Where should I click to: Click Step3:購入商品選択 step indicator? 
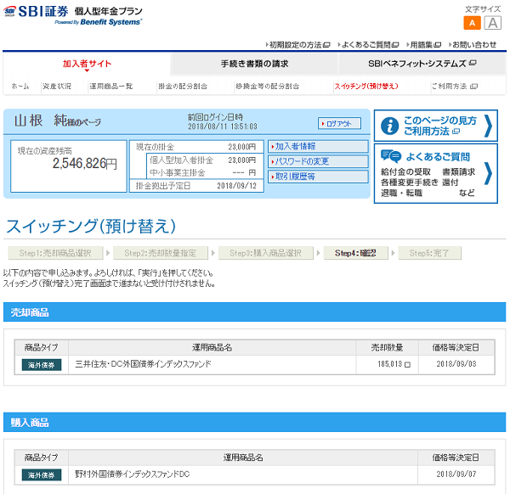pos(266,253)
